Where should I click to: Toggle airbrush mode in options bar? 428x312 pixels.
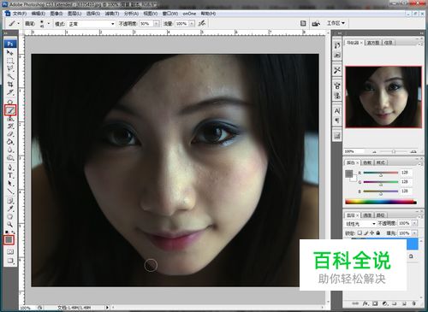pyautogui.click(x=202, y=23)
